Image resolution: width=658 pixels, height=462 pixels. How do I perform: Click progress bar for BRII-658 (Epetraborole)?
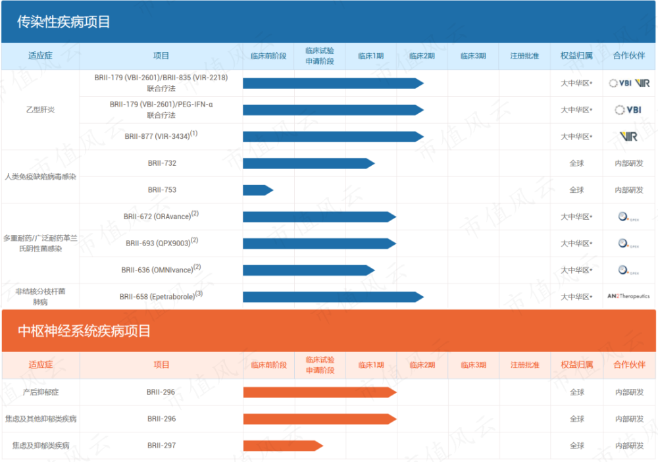click(x=333, y=297)
